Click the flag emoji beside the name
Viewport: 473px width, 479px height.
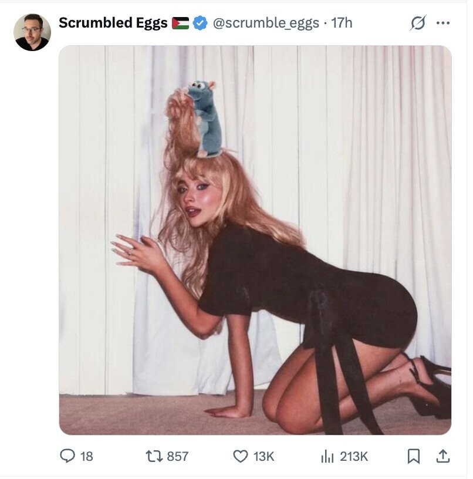[x=181, y=23]
